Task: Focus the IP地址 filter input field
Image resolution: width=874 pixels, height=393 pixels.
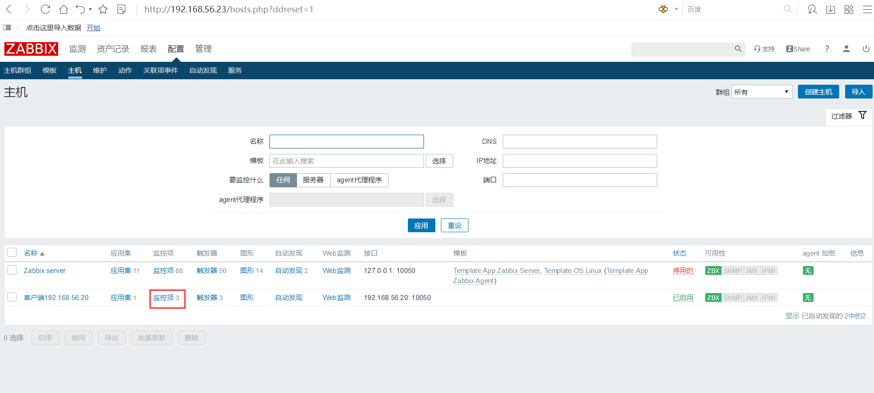Action: 580,161
